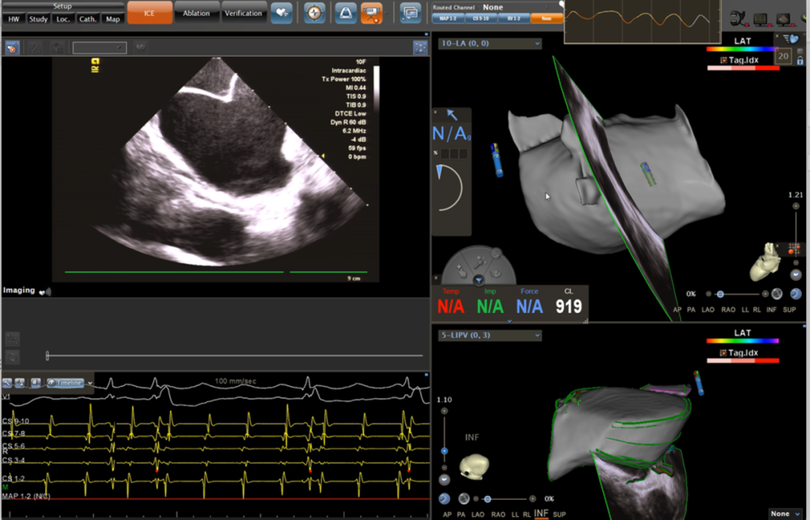Click the stacked windows layout icon
The height and width of the screenshot is (520, 810).
(410, 13)
